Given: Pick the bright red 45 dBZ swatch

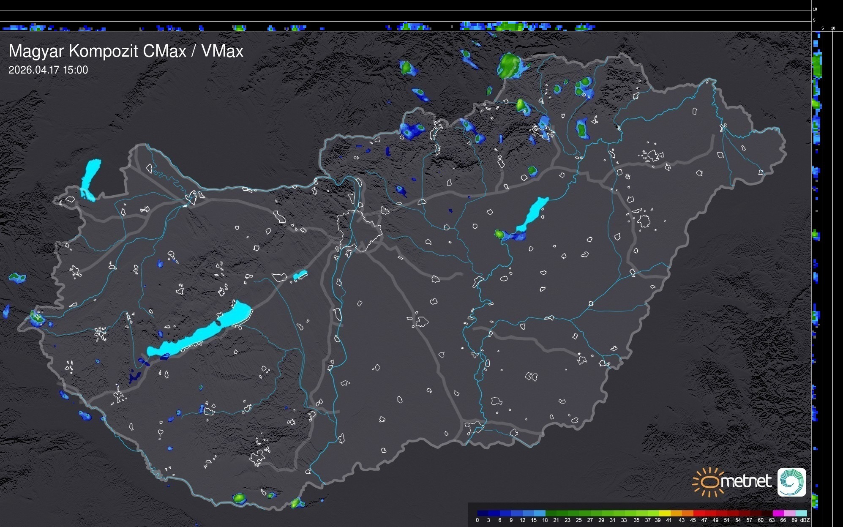Looking at the screenshot, I should (699, 513).
